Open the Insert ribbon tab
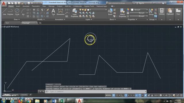Image resolution: width=184 pixels, height=103 pixels. 18,6
